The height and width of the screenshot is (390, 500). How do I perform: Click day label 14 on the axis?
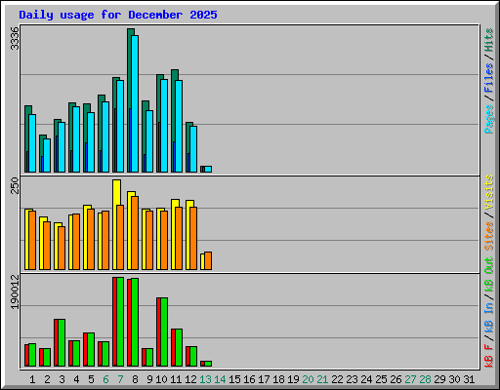point(220,379)
